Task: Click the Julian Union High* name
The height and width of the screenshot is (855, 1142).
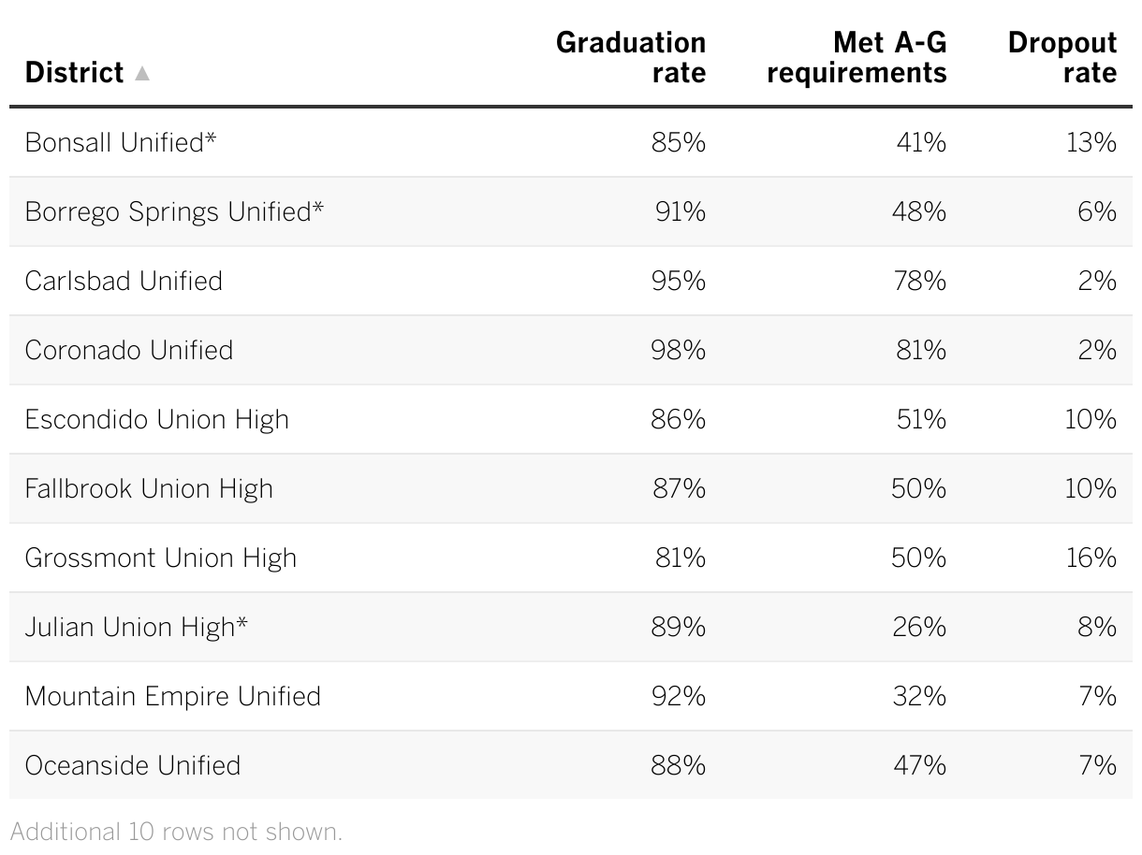Action: point(137,627)
